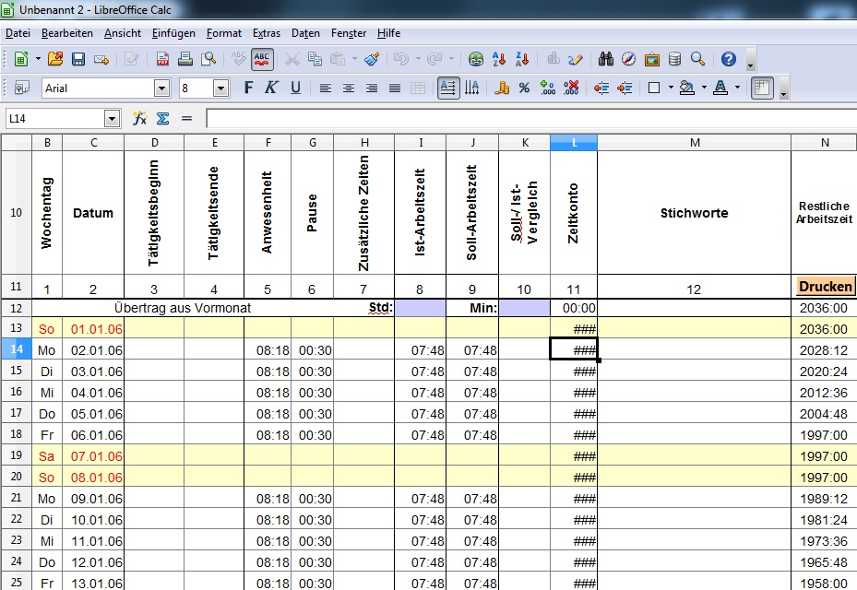Select column L header
The height and width of the screenshot is (590, 857).
574,143
